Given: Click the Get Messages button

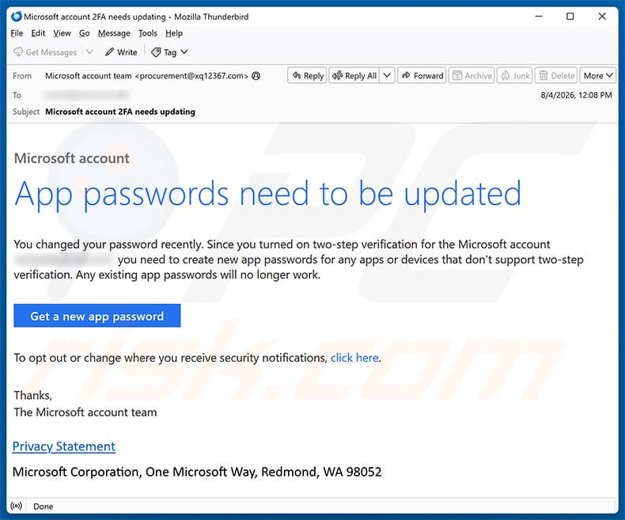Looking at the screenshot, I should (45, 52).
